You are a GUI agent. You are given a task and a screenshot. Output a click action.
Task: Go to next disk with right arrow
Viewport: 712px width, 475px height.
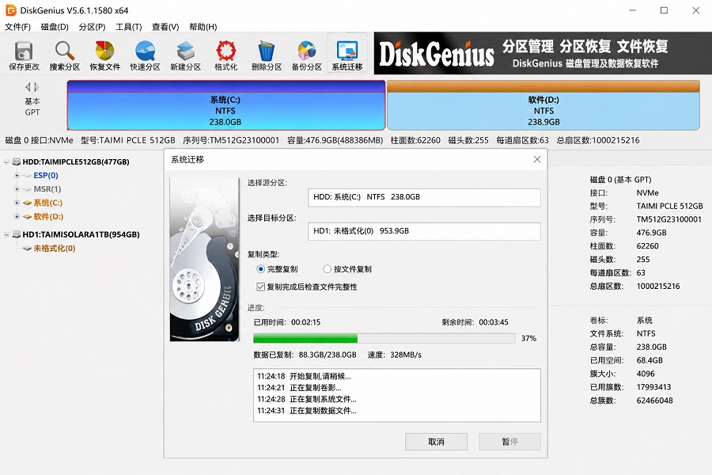coord(36,87)
